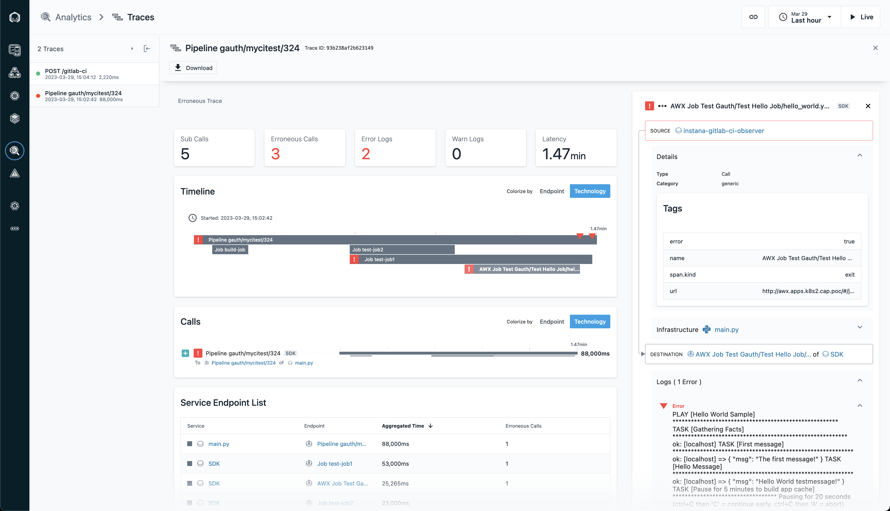Open Settings gear in left sidebar
This screenshot has height=511, width=890.
pos(14,206)
